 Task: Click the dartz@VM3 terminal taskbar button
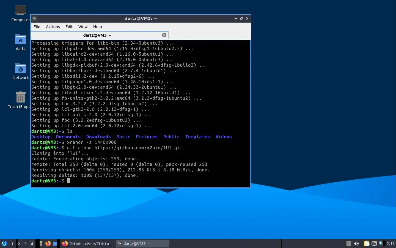click(x=142, y=244)
